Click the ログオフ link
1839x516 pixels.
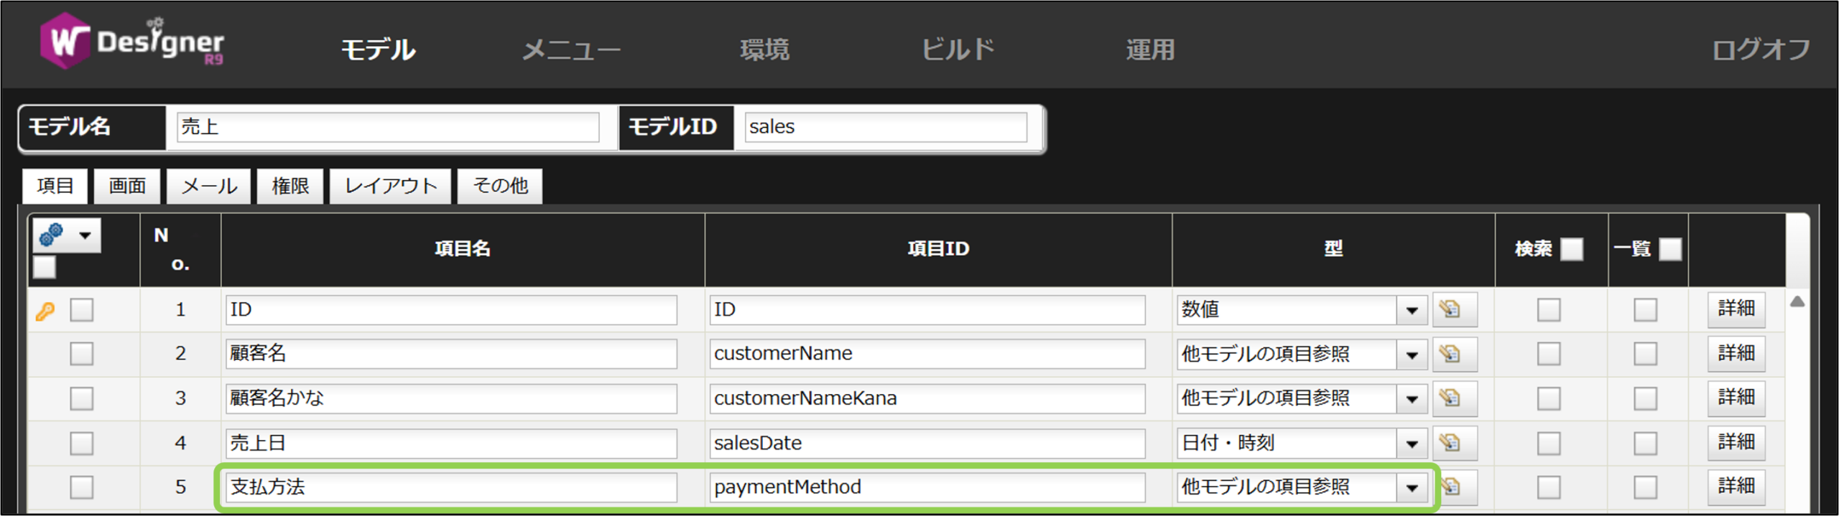tap(1761, 50)
